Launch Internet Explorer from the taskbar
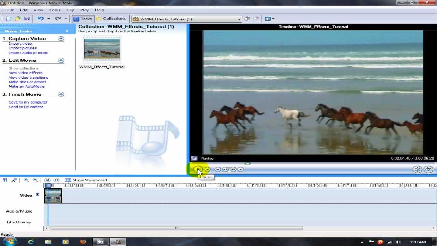The height and width of the screenshot is (246, 437). [x=31, y=242]
